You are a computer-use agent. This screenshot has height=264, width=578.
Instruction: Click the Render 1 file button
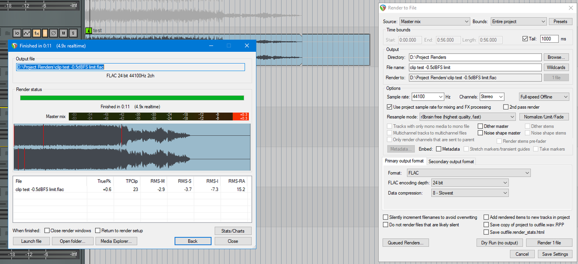[x=549, y=243]
